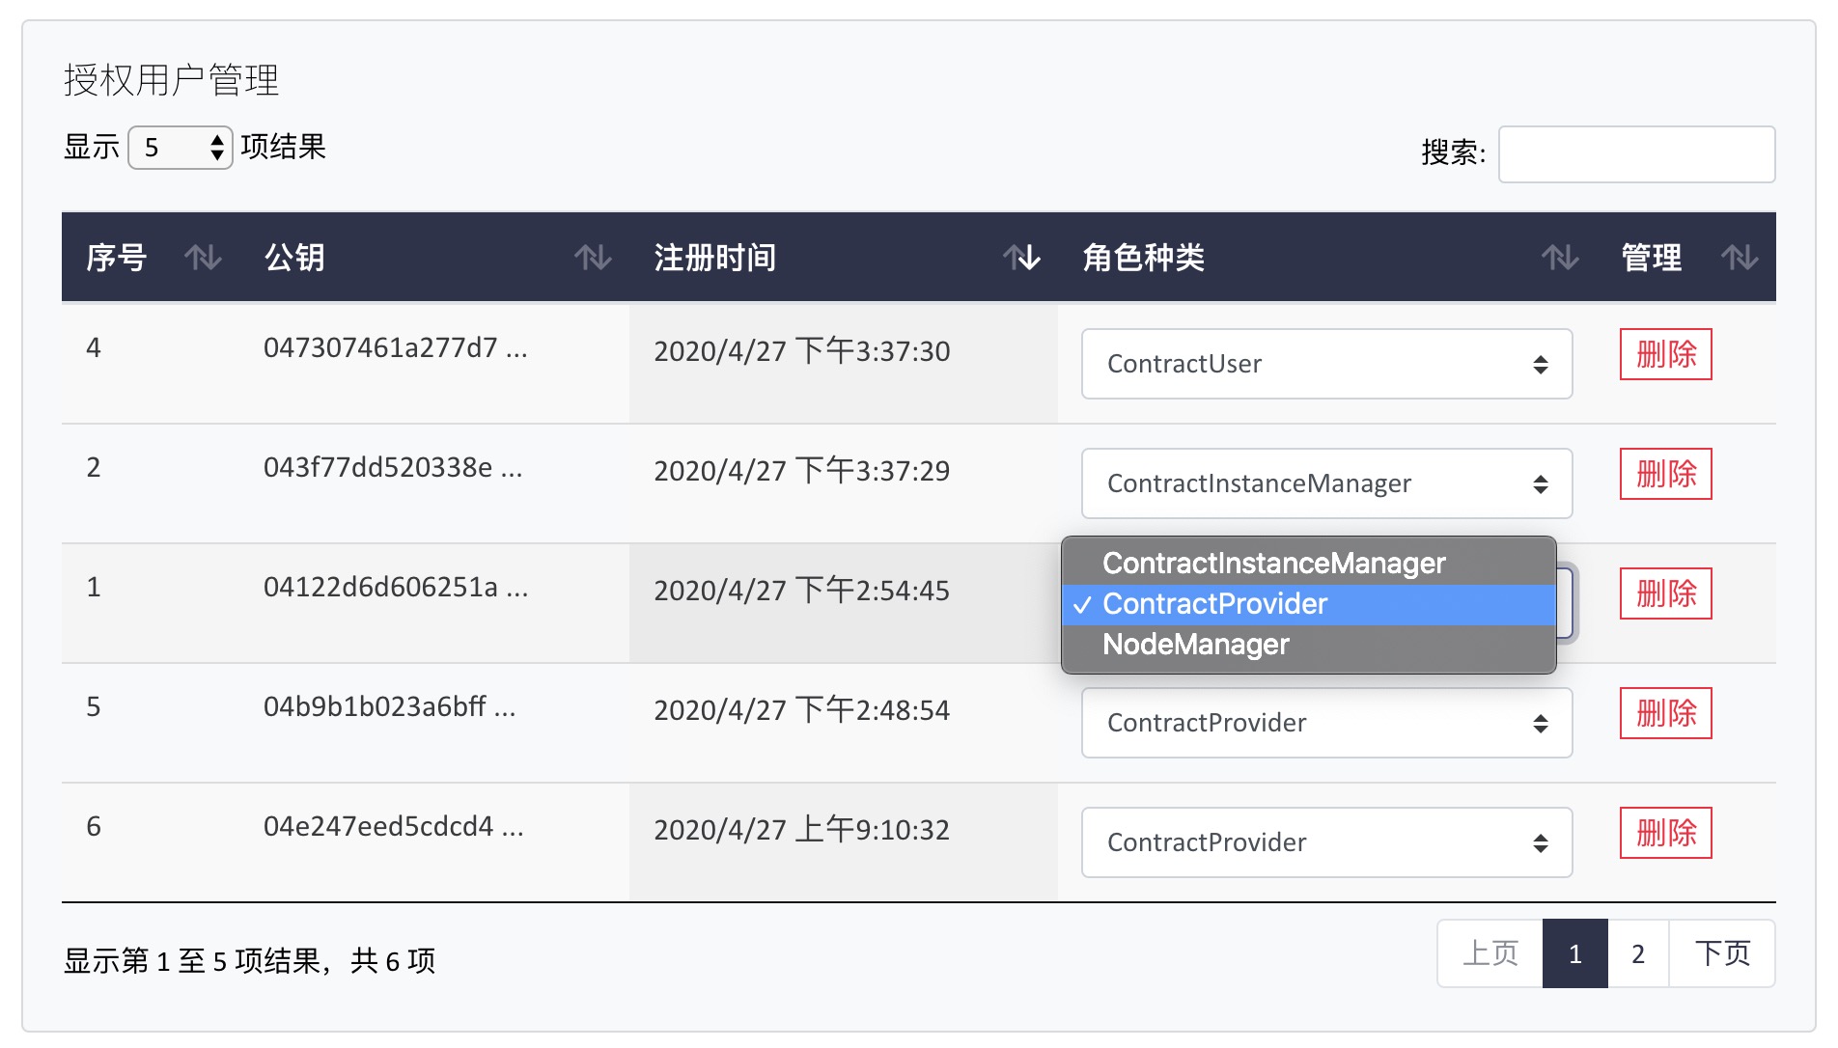Image resolution: width=1838 pixels, height=1048 pixels.
Task: Remove user row with key 04122d6d606251a
Action: point(1665,593)
